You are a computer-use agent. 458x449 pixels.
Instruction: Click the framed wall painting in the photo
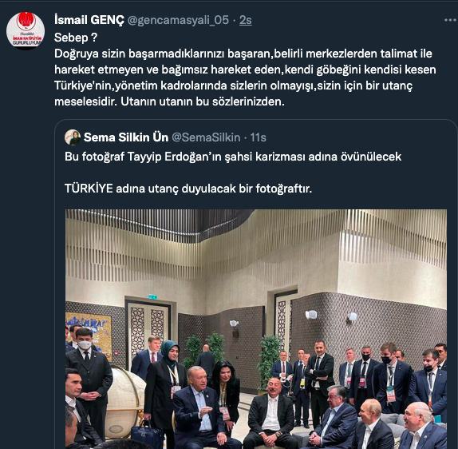point(89,336)
